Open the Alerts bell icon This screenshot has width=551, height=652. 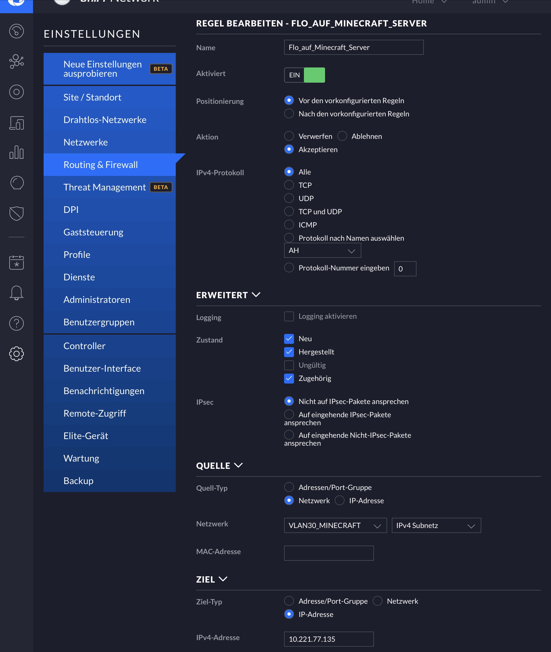tap(17, 293)
